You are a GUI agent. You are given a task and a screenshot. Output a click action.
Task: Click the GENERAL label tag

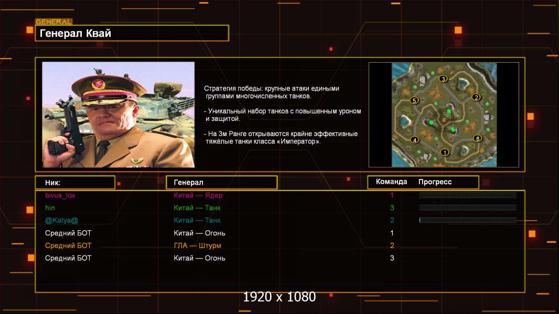point(54,21)
